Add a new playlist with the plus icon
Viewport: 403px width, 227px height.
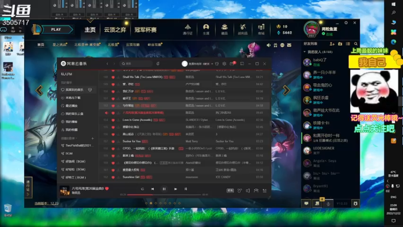click(x=93, y=138)
